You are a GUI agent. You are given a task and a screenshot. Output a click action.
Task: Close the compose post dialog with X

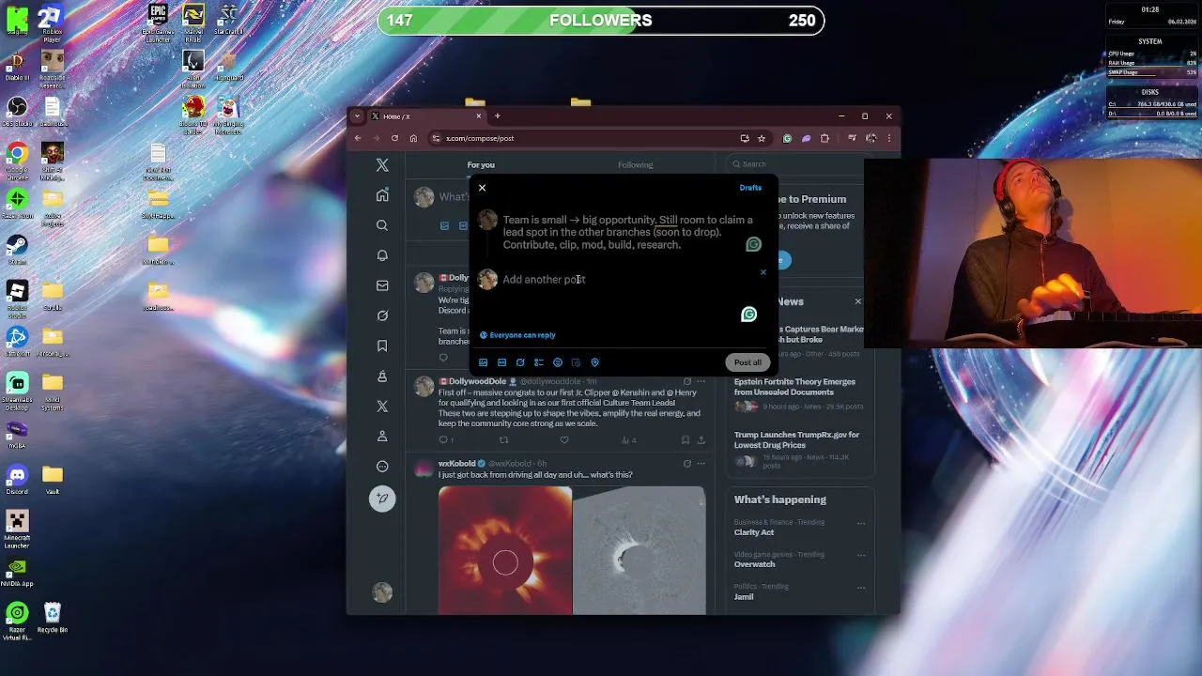click(482, 188)
